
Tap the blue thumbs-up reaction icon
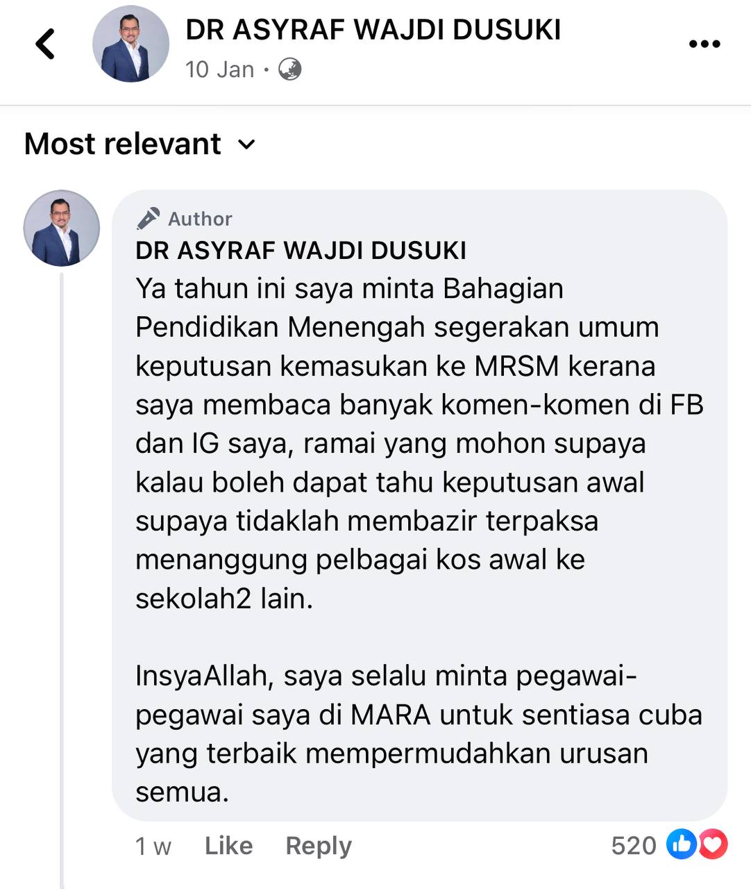681,845
